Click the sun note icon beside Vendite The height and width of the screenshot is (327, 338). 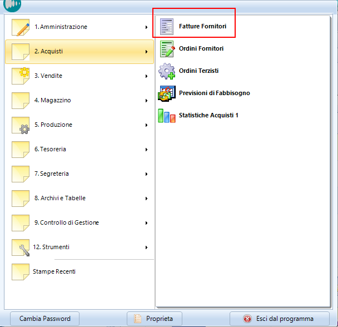tap(21, 76)
